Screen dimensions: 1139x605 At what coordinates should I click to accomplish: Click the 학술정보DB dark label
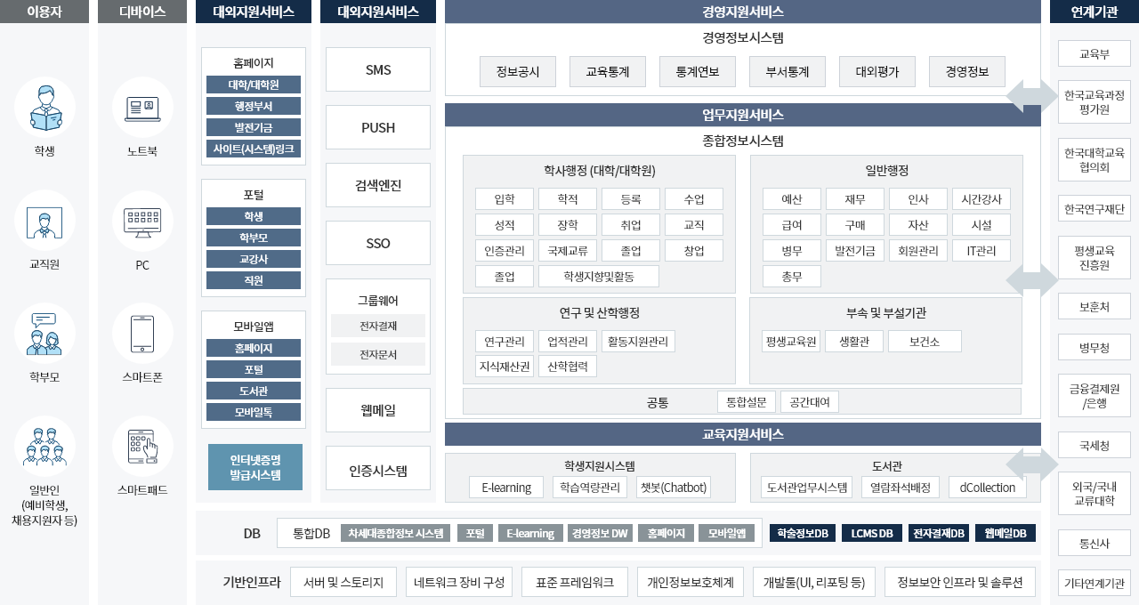802,533
